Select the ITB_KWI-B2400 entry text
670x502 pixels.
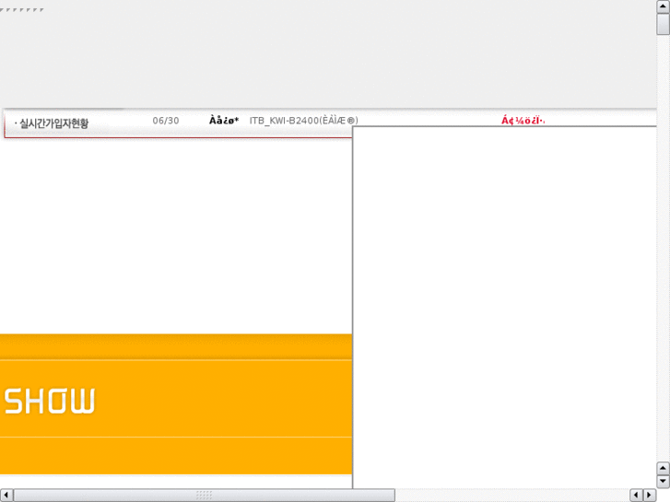(x=304, y=121)
